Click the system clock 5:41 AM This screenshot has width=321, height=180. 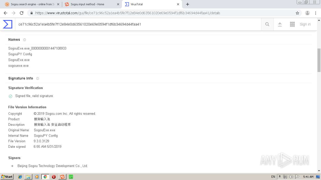pyautogui.click(x=308, y=177)
